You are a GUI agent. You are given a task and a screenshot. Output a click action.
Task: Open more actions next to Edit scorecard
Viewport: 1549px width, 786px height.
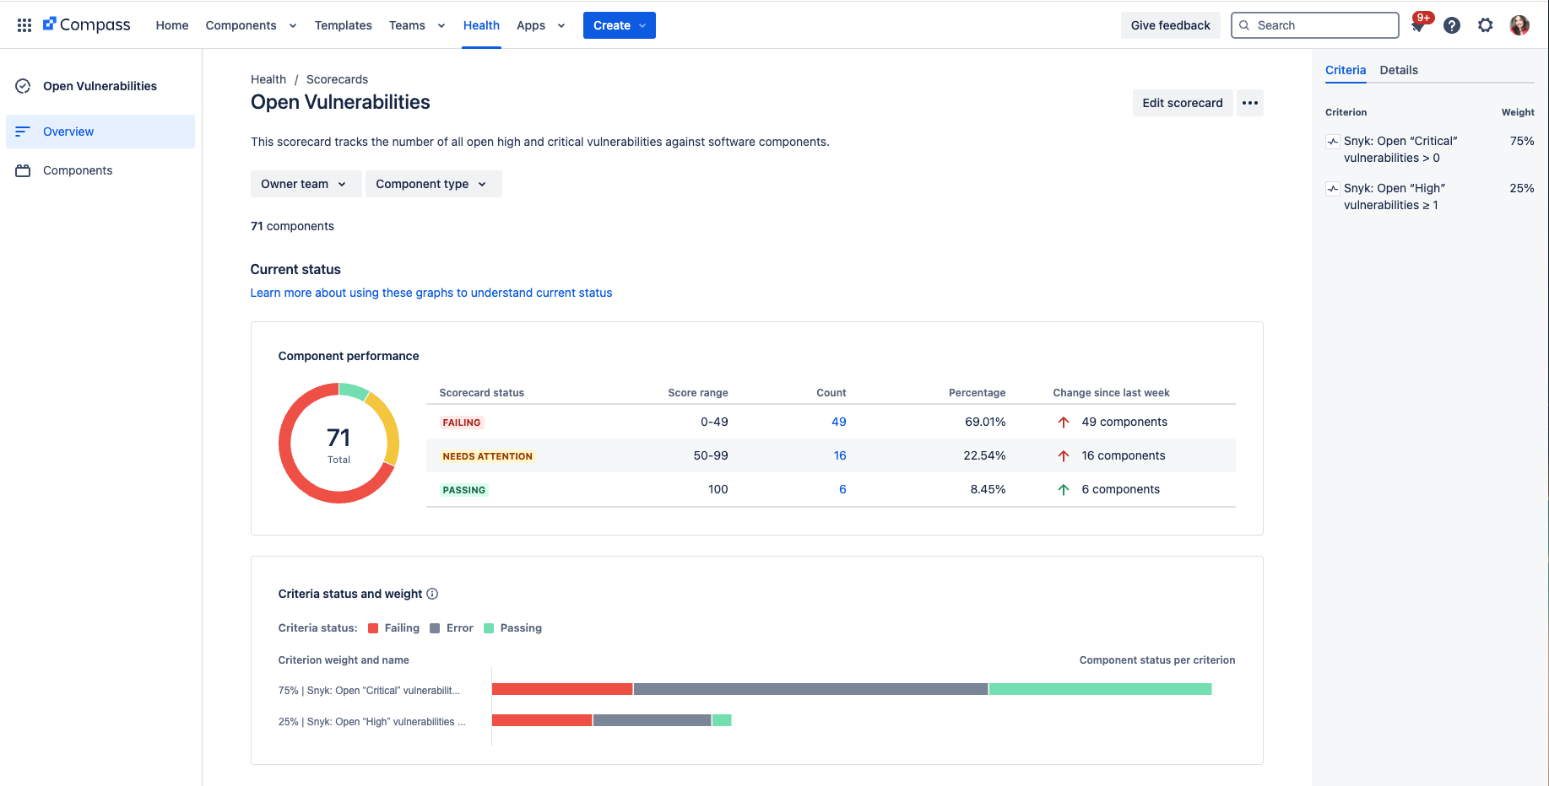(1250, 102)
